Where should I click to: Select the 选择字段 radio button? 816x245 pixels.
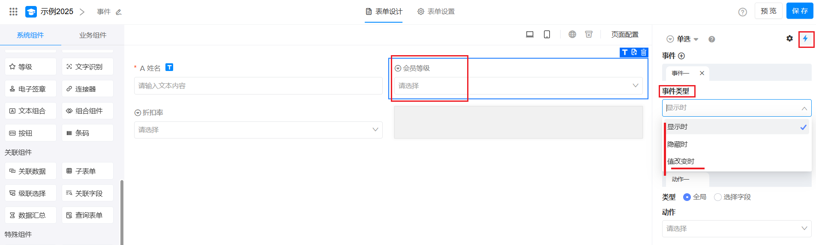pos(718,197)
